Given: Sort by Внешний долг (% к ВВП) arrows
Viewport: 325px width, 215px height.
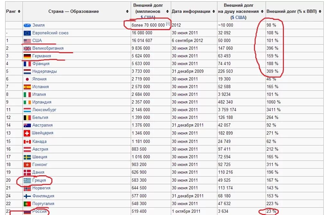Looking at the screenshot, I should pos(321,12).
